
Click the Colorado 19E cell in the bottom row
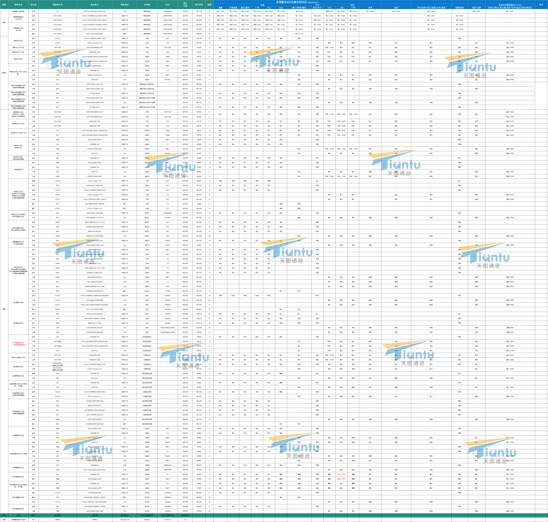click(125, 519)
